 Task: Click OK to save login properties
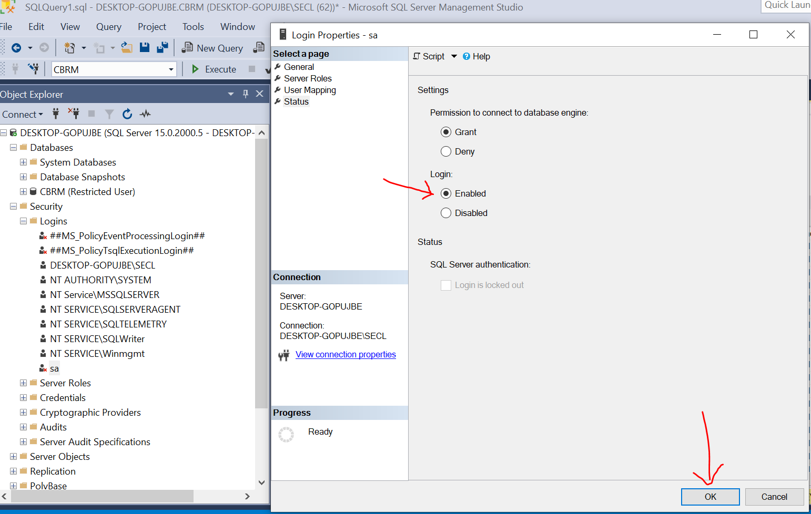tap(711, 497)
